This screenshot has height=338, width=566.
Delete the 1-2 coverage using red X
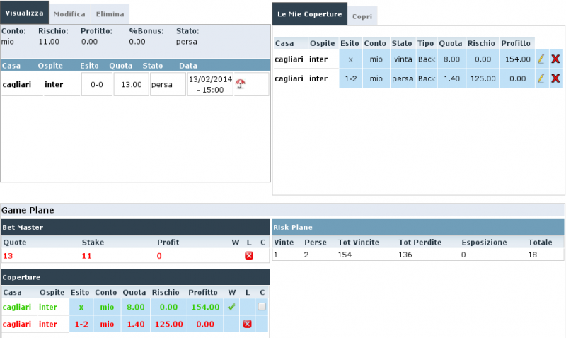coord(555,78)
